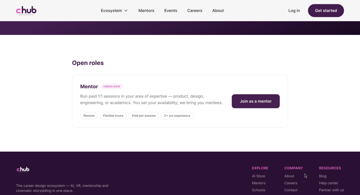Viewport: 360px width, 195px height.
Task: Click the HIRING NOW badge
Action: point(112,87)
